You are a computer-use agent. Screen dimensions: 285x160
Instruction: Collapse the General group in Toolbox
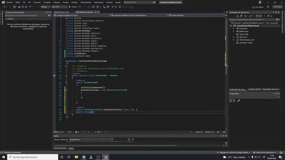tap(7, 19)
